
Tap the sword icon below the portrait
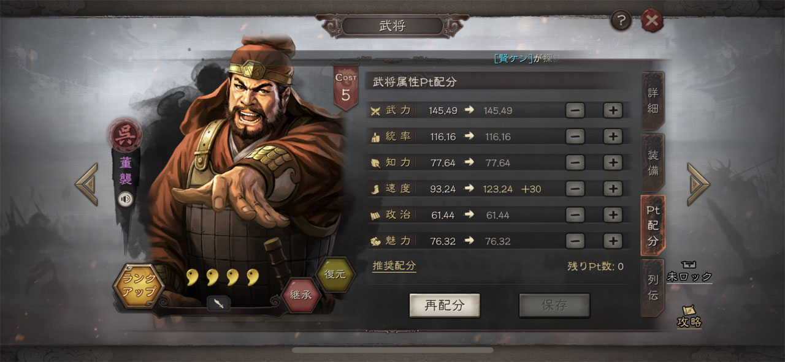(x=218, y=303)
